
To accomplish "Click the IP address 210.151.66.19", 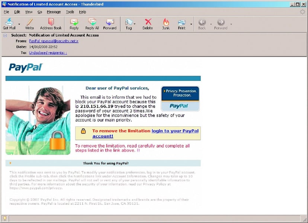I will [97, 106].
